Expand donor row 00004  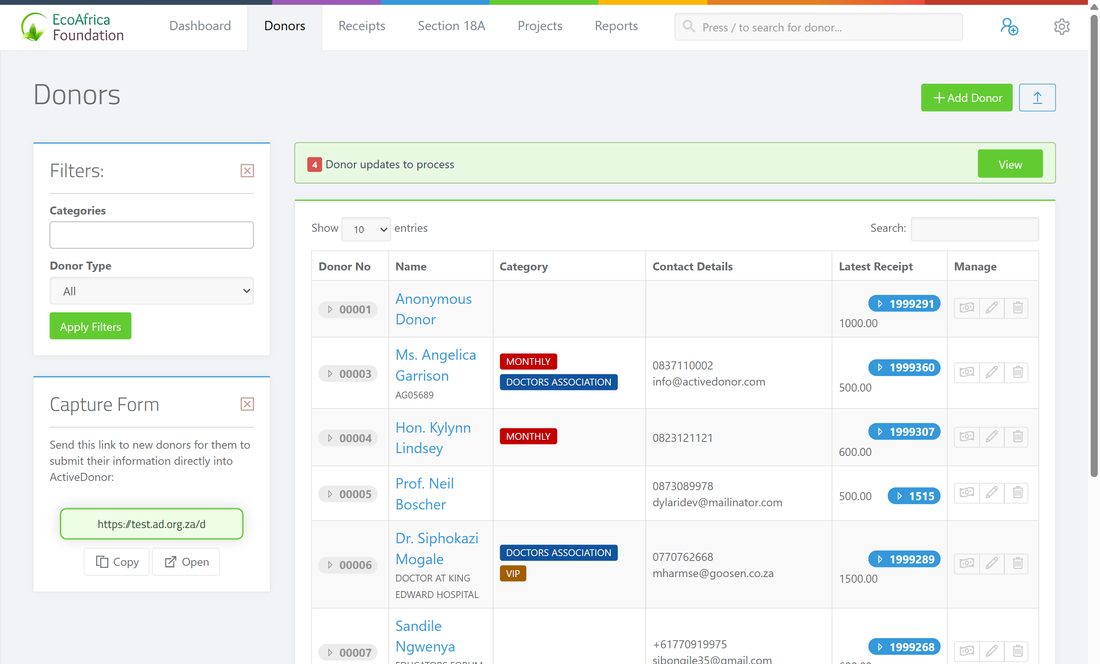348,438
